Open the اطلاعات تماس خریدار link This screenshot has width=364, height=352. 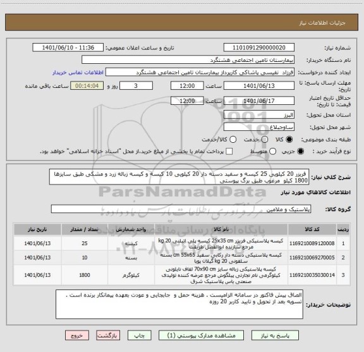tap(78, 73)
